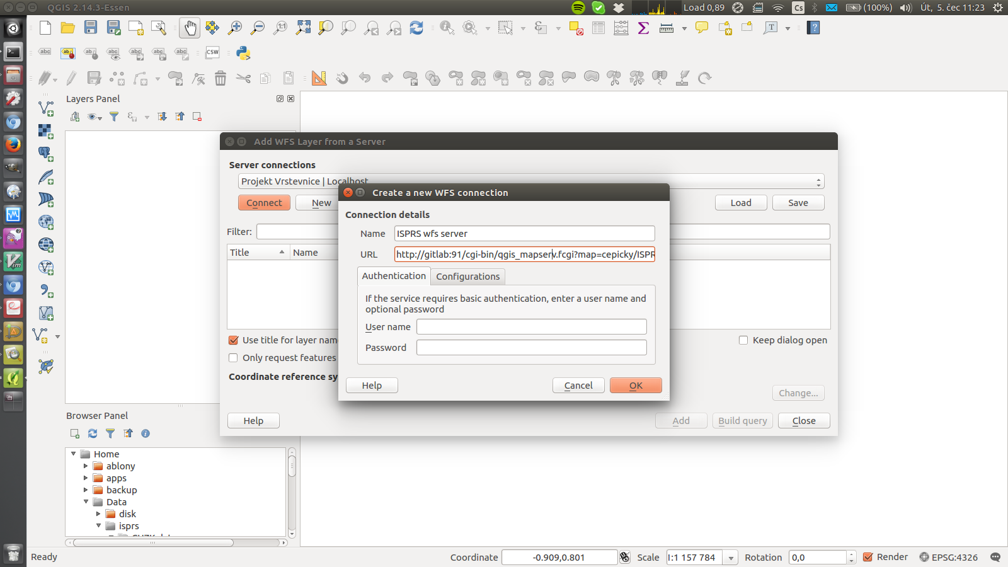Focus the Name field ISPRS wfs server
The width and height of the screenshot is (1008, 567).
coord(524,234)
